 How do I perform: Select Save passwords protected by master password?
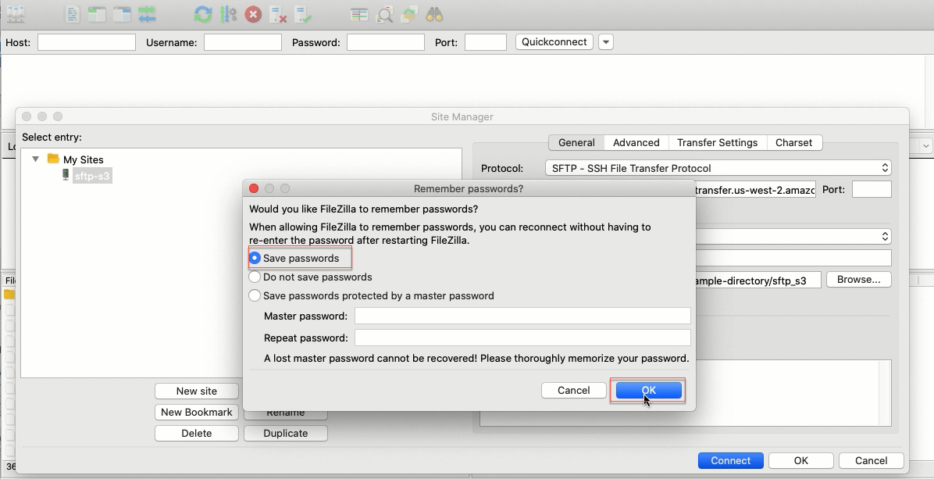pyautogui.click(x=255, y=295)
